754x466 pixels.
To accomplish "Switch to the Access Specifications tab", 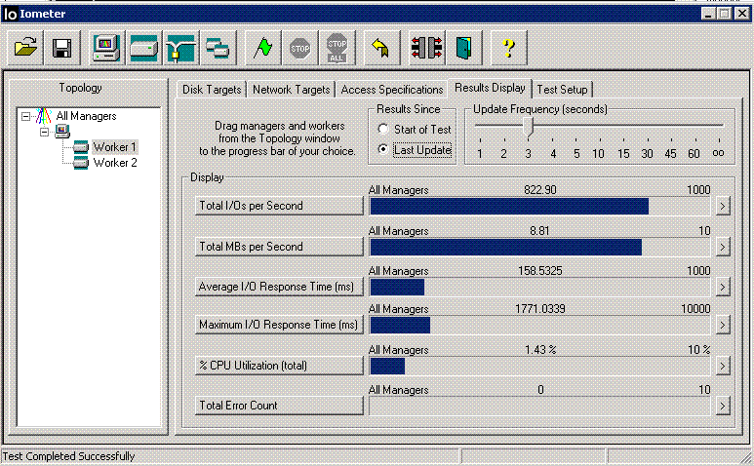I will point(391,90).
